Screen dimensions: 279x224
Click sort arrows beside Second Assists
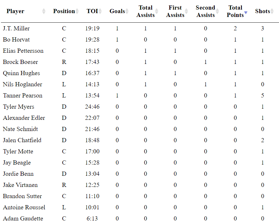tap(217, 12)
